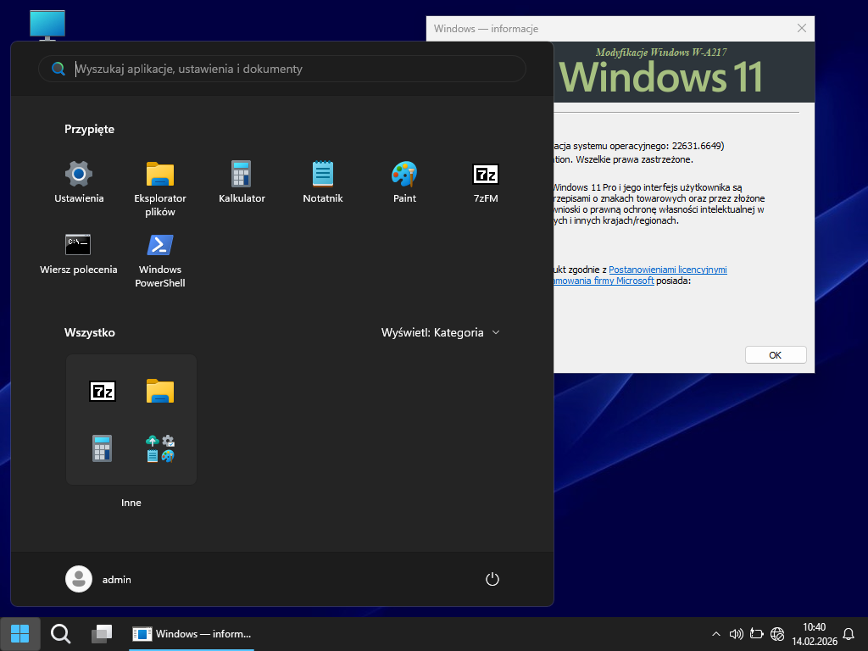Open Task View from the taskbar

click(x=102, y=633)
